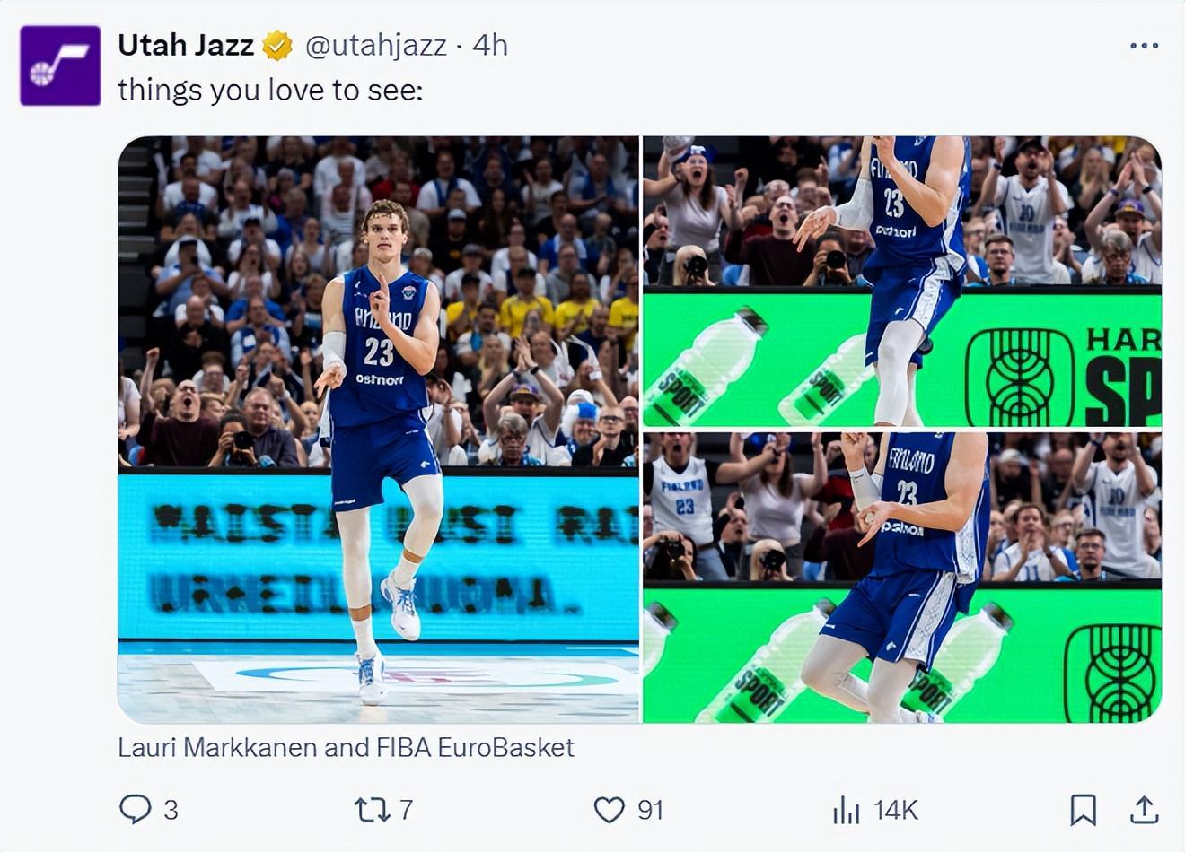Screen dimensions: 1185x852
Task: Bookmark this Utah Jazz tweet
Action: coord(1083,810)
